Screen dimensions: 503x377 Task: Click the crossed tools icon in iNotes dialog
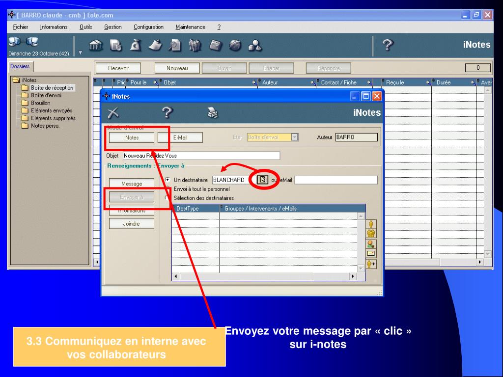[113, 112]
